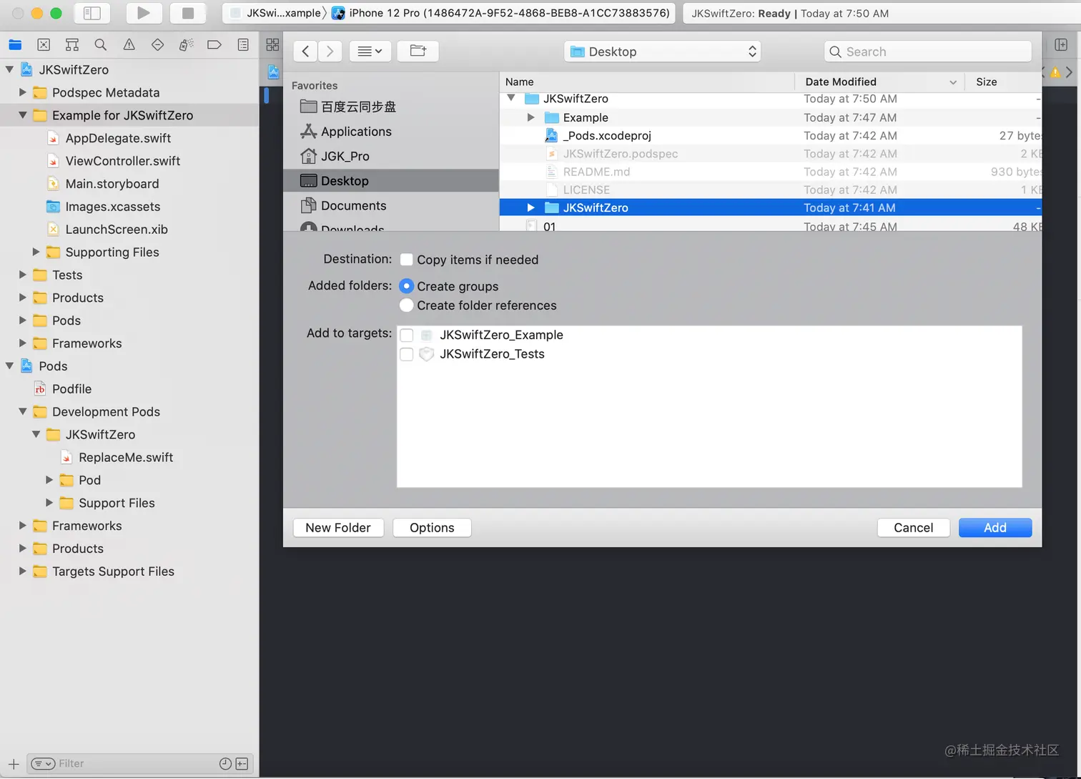Expand Supporting Files group
The image size is (1081, 779).
[36, 252]
